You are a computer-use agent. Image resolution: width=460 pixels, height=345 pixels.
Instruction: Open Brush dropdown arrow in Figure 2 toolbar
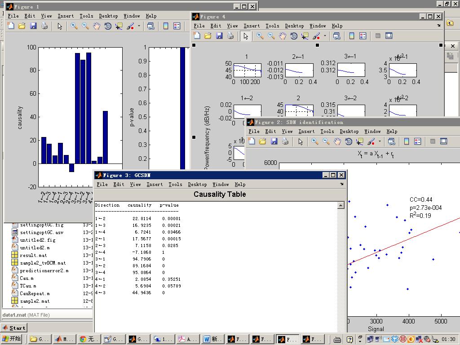click(x=380, y=142)
